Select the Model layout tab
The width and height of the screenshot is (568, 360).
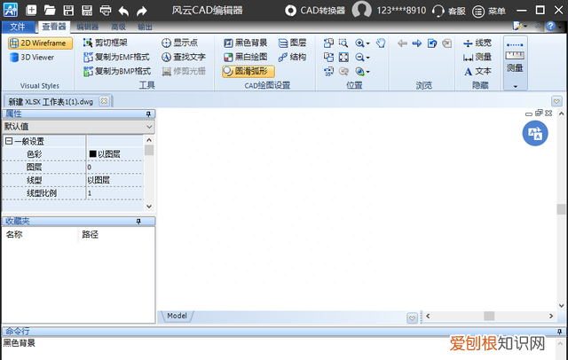click(177, 316)
